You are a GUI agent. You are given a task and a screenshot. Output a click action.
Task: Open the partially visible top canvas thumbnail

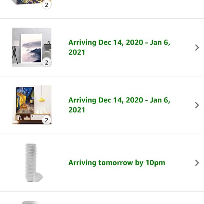pyautogui.click(x=32, y=2)
